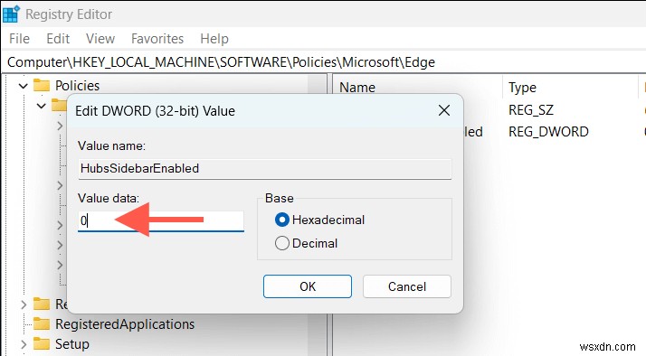Expand the node above RegisteredApplications
This screenshot has height=356, width=646.
click(24, 304)
